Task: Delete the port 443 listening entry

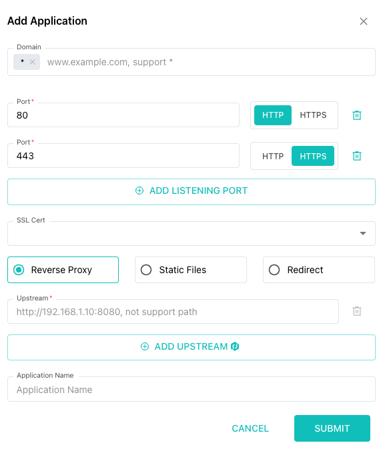Action: click(x=356, y=156)
